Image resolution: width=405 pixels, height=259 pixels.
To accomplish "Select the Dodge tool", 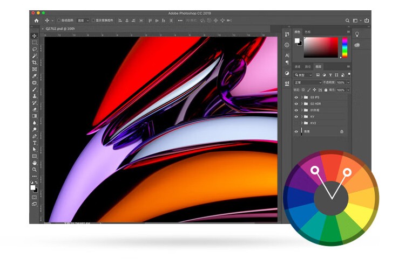I will [x=35, y=129].
